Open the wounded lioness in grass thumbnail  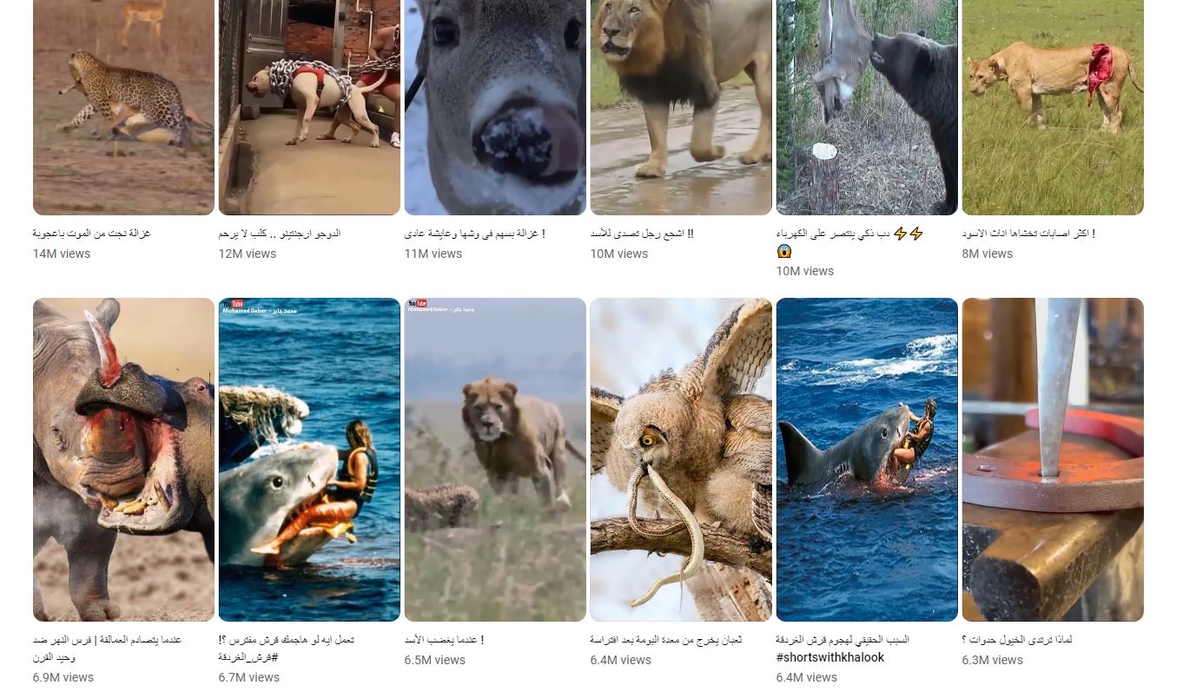click(1053, 108)
